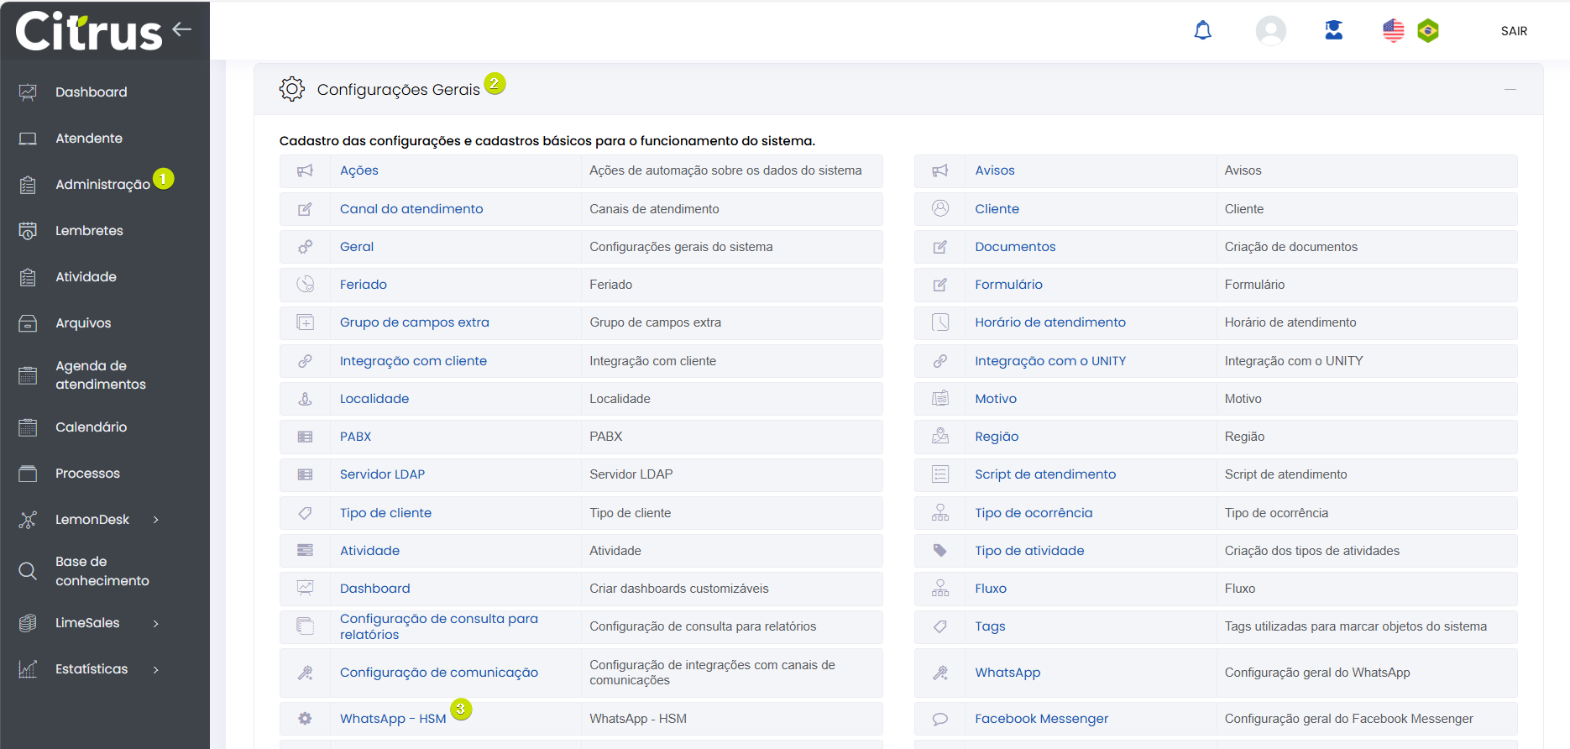Collapse the sidebar using the arrow icon
This screenshot has height=749, width=1570.
coord(182,29)
